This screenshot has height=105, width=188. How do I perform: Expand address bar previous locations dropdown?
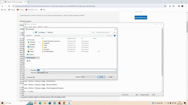pyautogui.click(x=92, y=32)
